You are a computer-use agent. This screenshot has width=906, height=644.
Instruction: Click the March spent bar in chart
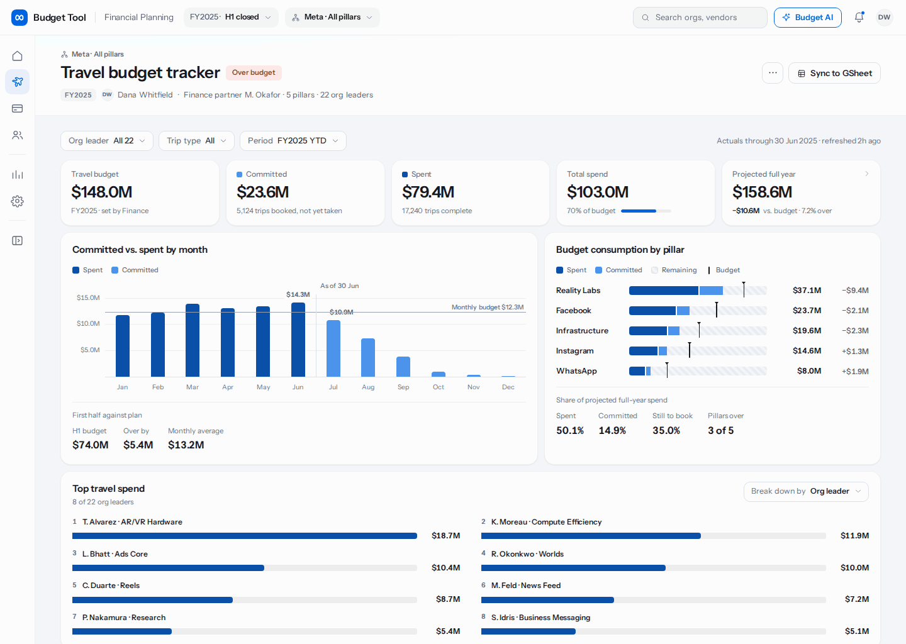point(193,340)
